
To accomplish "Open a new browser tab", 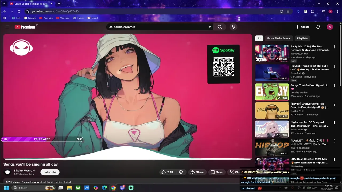I will (x=59, y=4).
